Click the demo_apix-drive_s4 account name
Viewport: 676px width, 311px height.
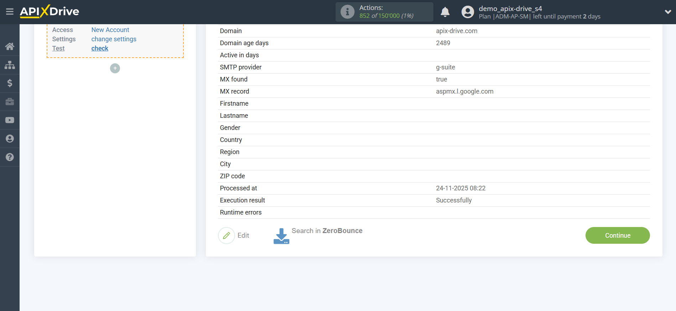510,9
